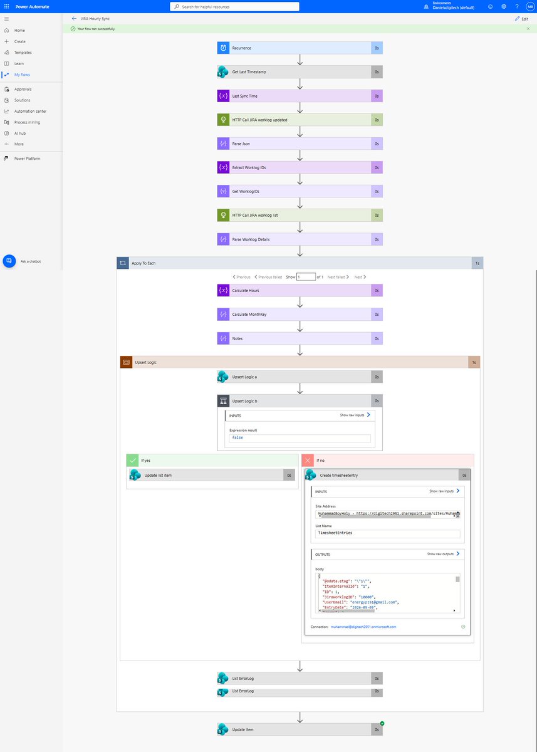Click the SharePoint icon on Get Last Timestamp
The height and width of the screenshot is (752, 537).
click(224, 72)
